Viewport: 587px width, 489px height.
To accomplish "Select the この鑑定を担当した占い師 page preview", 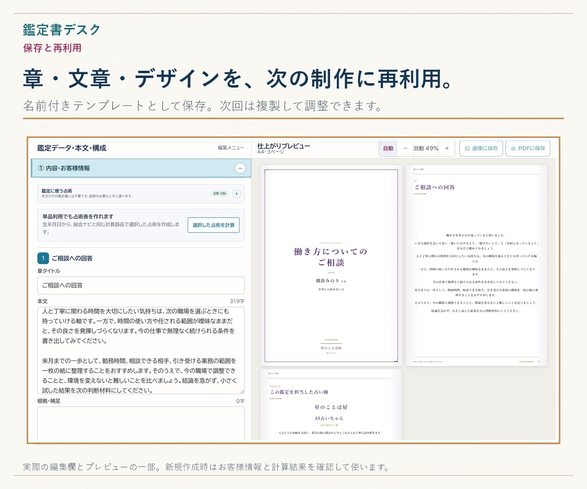I will pos(331,405).
